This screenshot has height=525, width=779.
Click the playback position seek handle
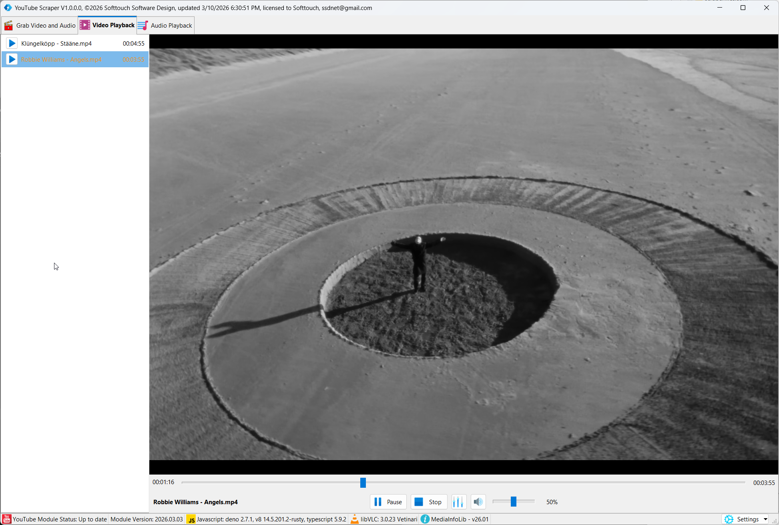[363, 483]
